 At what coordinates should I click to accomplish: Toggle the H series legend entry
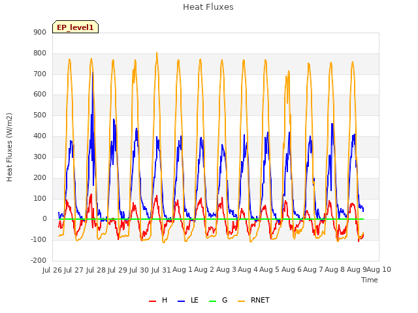click(x=158, y=300)
